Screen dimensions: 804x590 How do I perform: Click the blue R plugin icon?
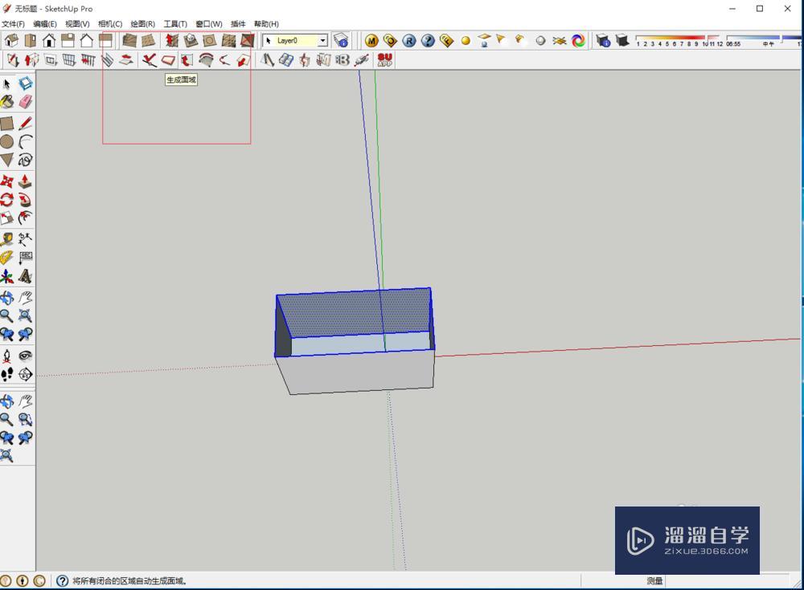(x=409, y=40)
